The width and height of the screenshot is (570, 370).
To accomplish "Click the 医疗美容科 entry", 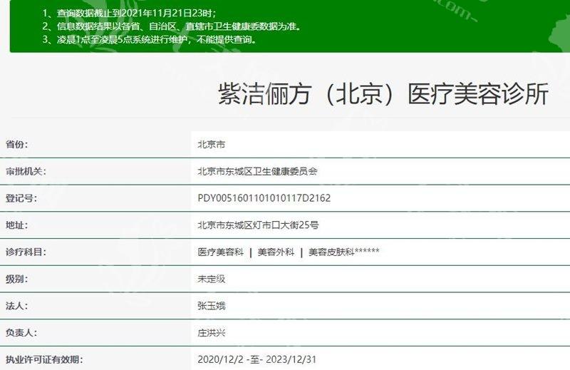I will tap(221, 252).
